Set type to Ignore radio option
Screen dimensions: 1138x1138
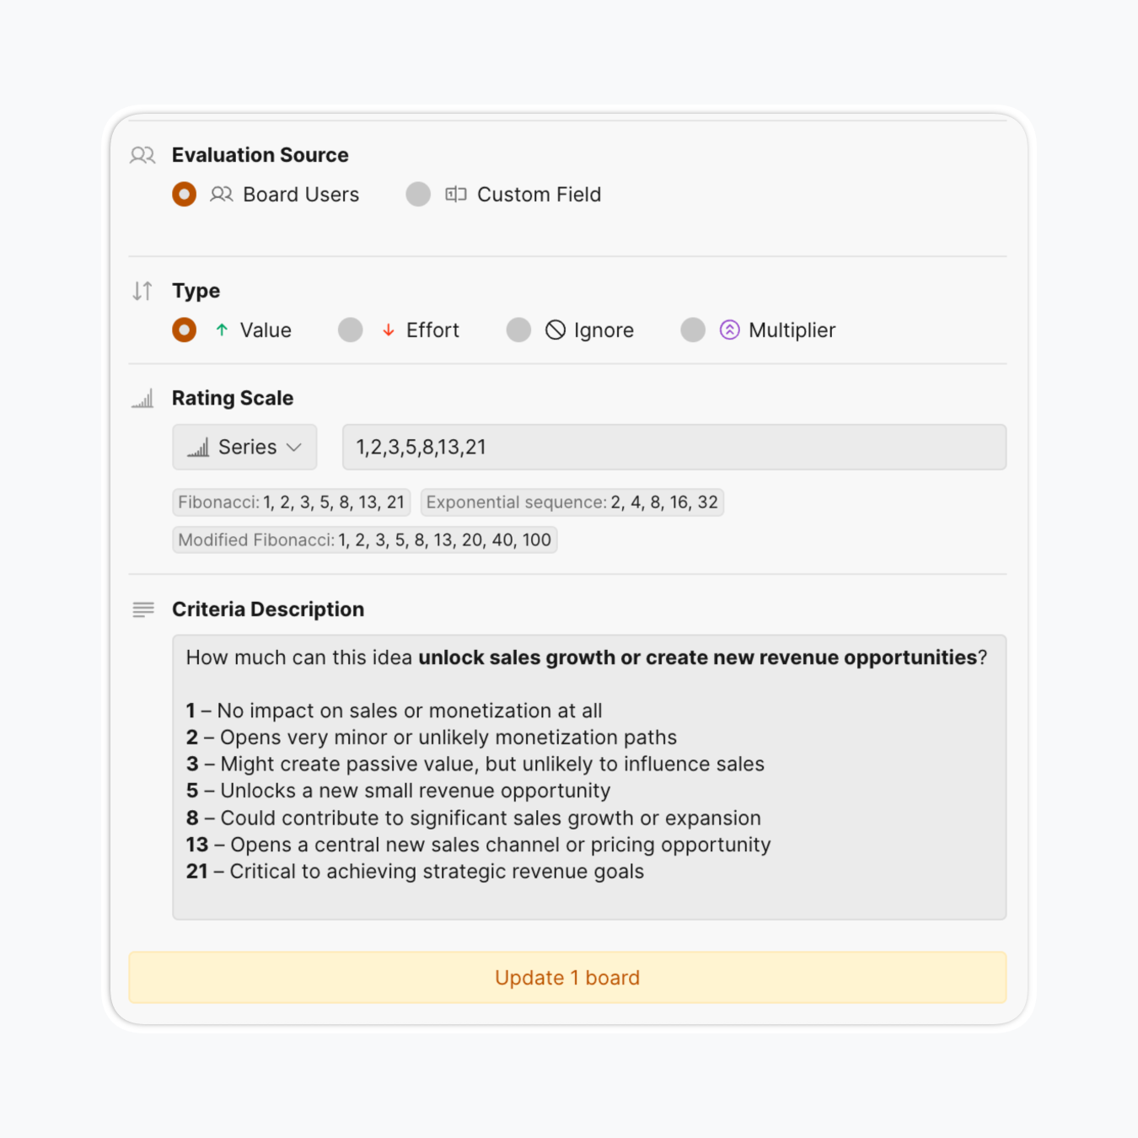[519, 330]
